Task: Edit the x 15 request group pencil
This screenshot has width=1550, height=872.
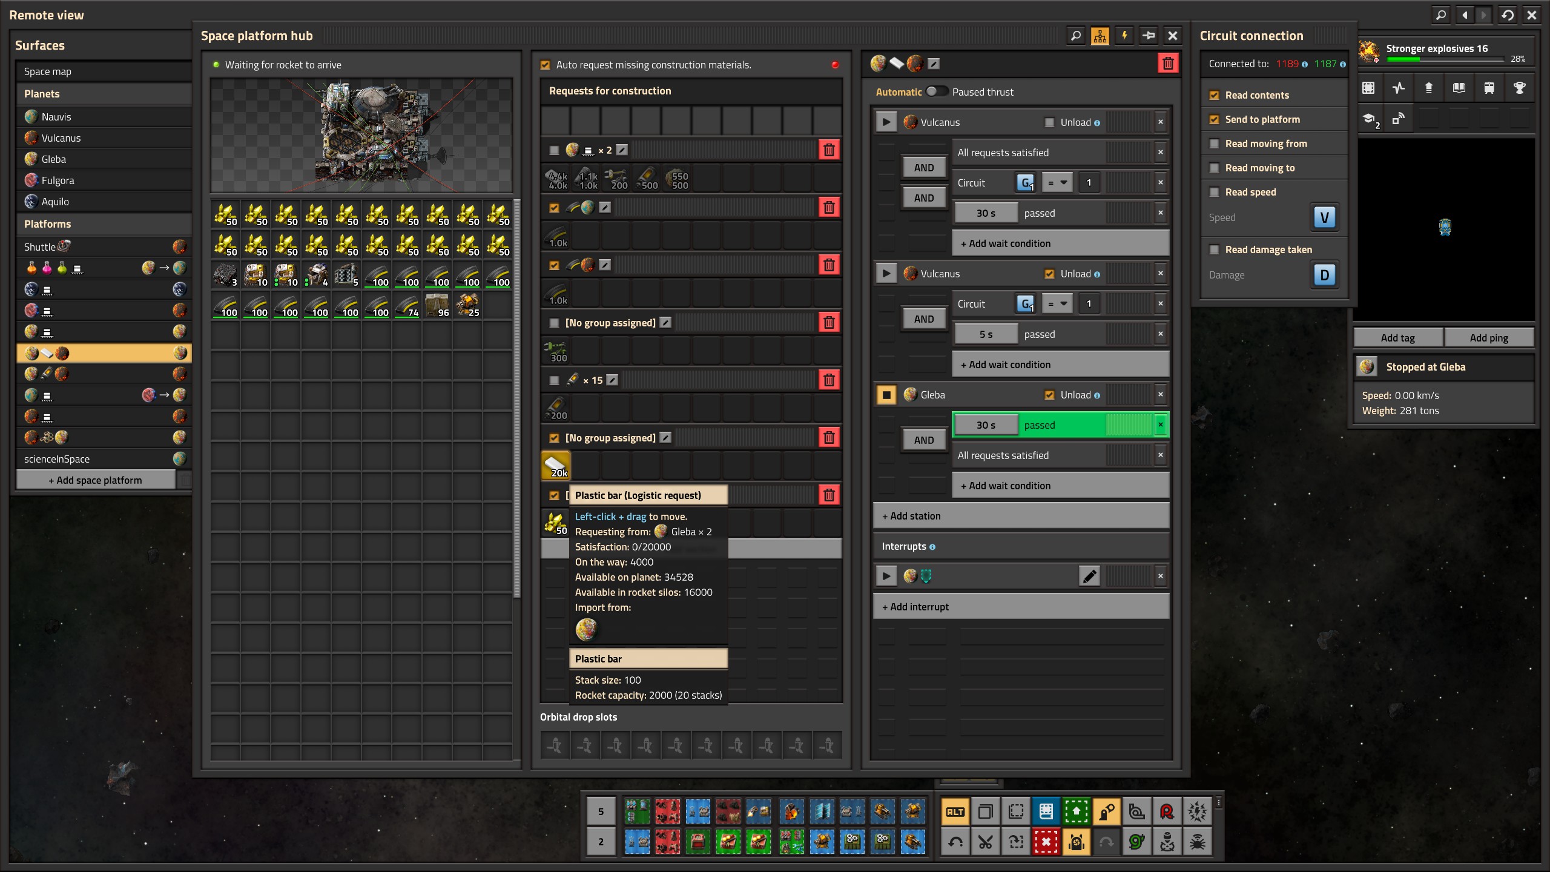Action: (612, 380)
